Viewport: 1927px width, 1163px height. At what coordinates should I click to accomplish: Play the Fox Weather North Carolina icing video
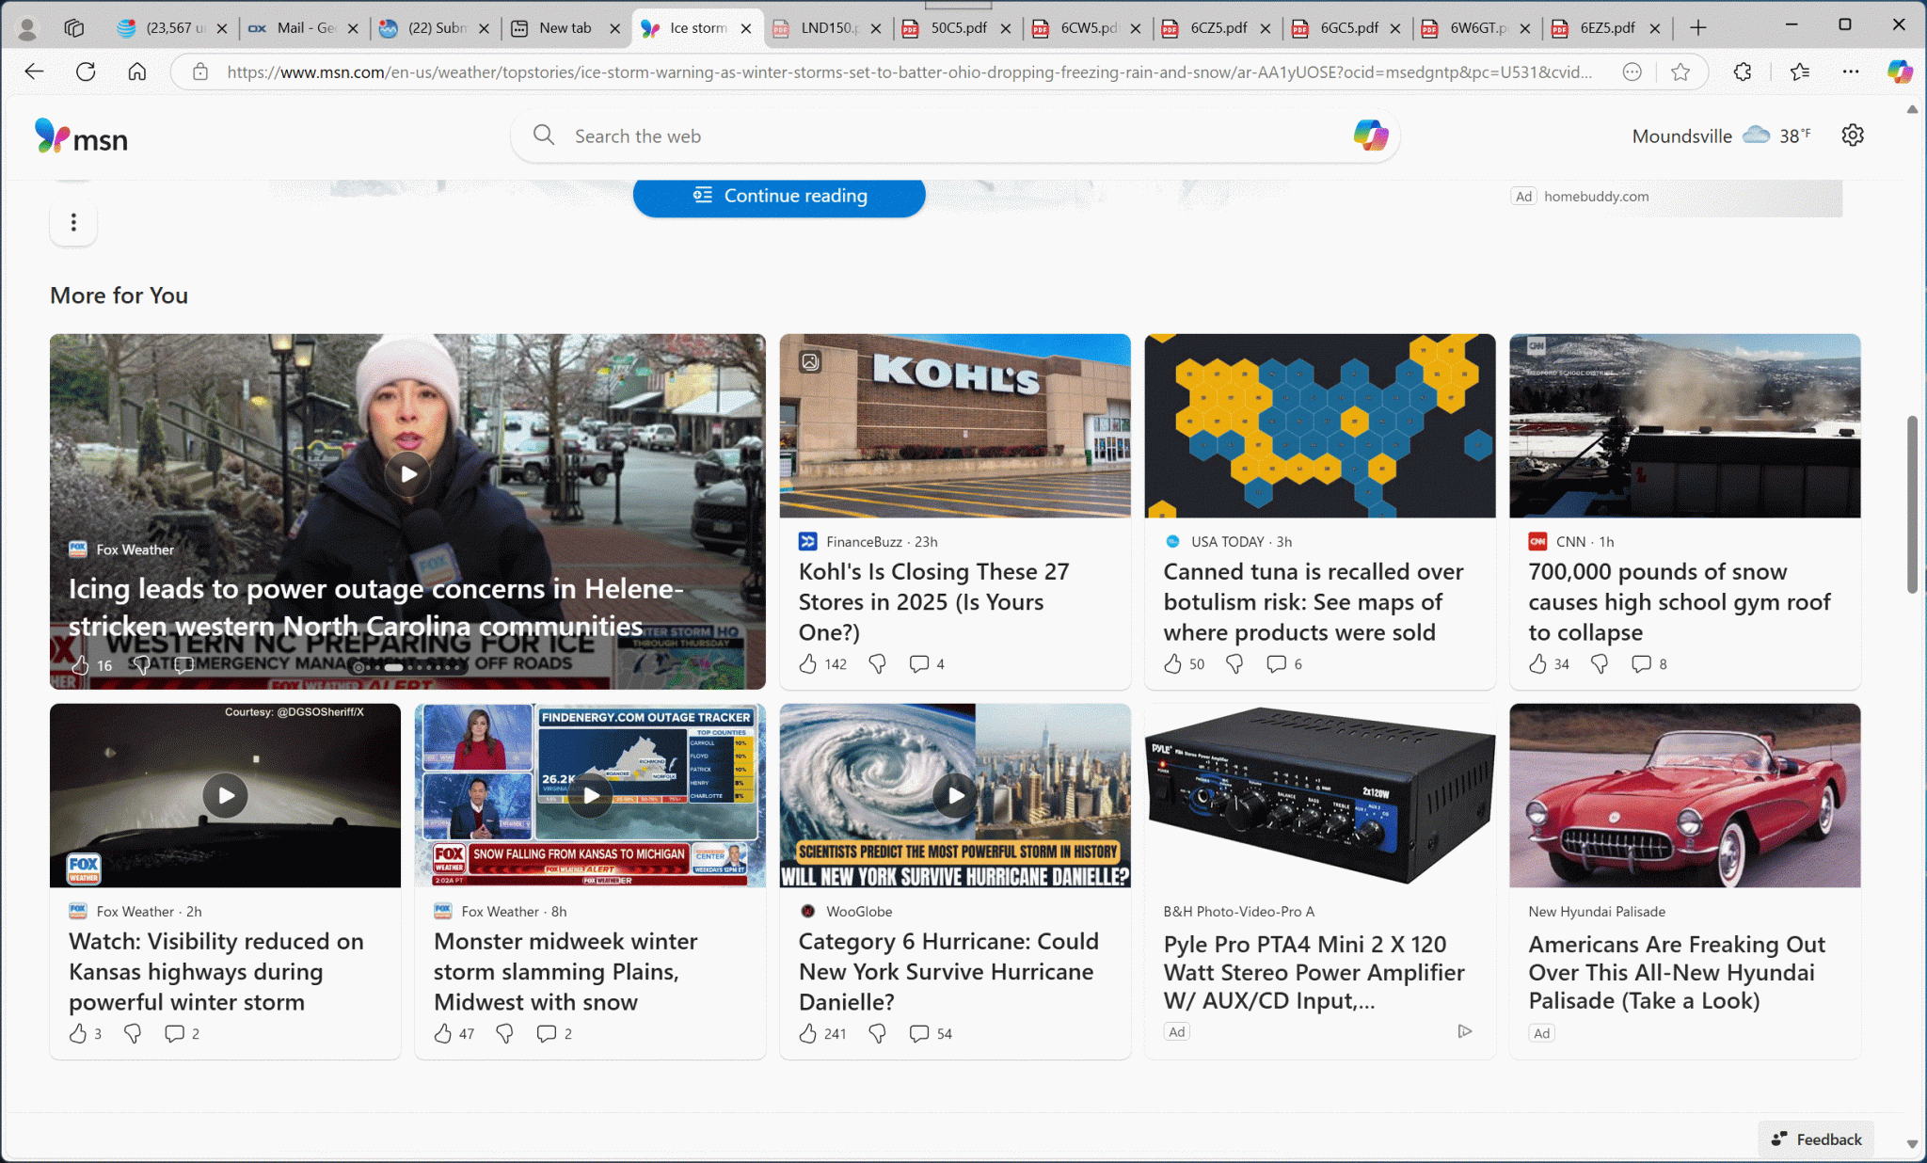[x=407, y=473]
